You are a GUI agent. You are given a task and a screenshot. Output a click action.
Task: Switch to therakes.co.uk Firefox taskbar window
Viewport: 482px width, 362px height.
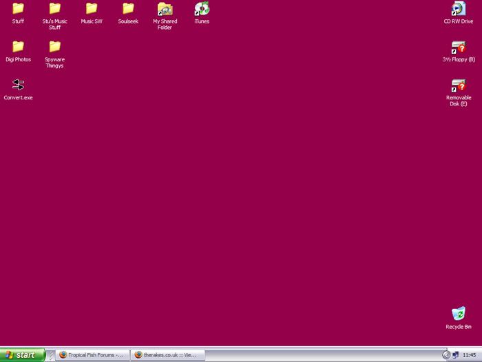point(168,355)
